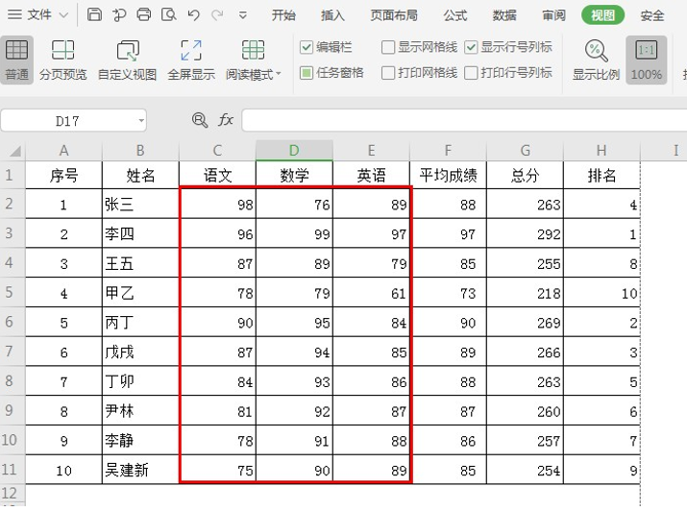Click the 英语 header cell
Image resolution: width=687 pixels, height=511 pixels.
(371, 175)
